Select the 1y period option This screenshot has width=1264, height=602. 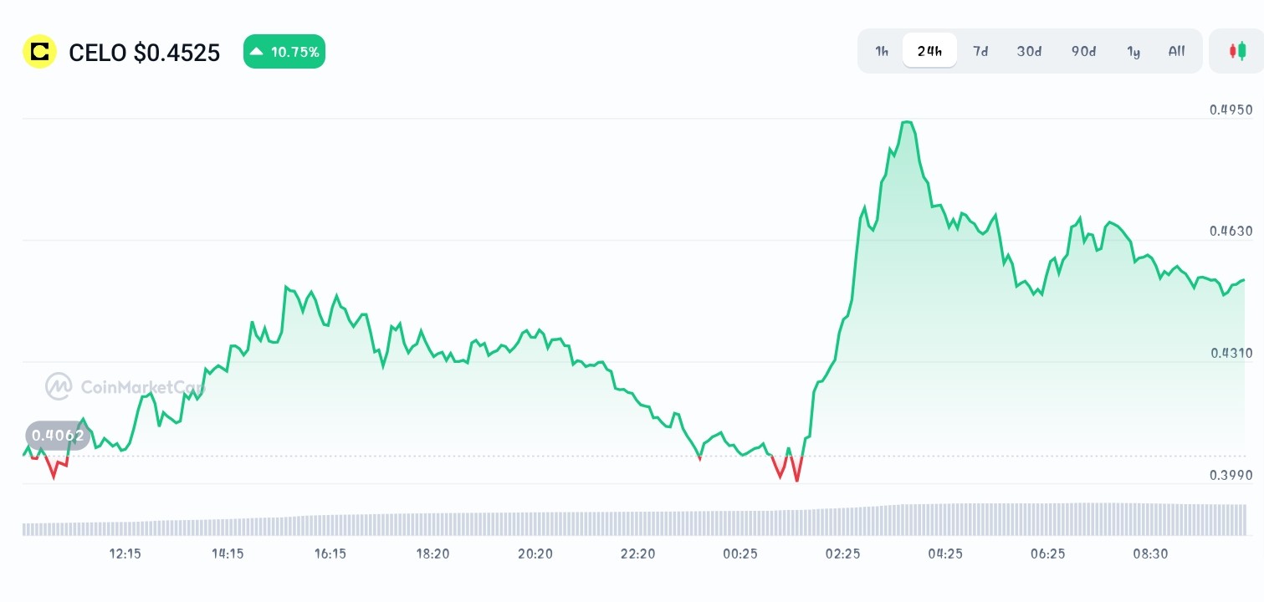(x=1134, y=51)
